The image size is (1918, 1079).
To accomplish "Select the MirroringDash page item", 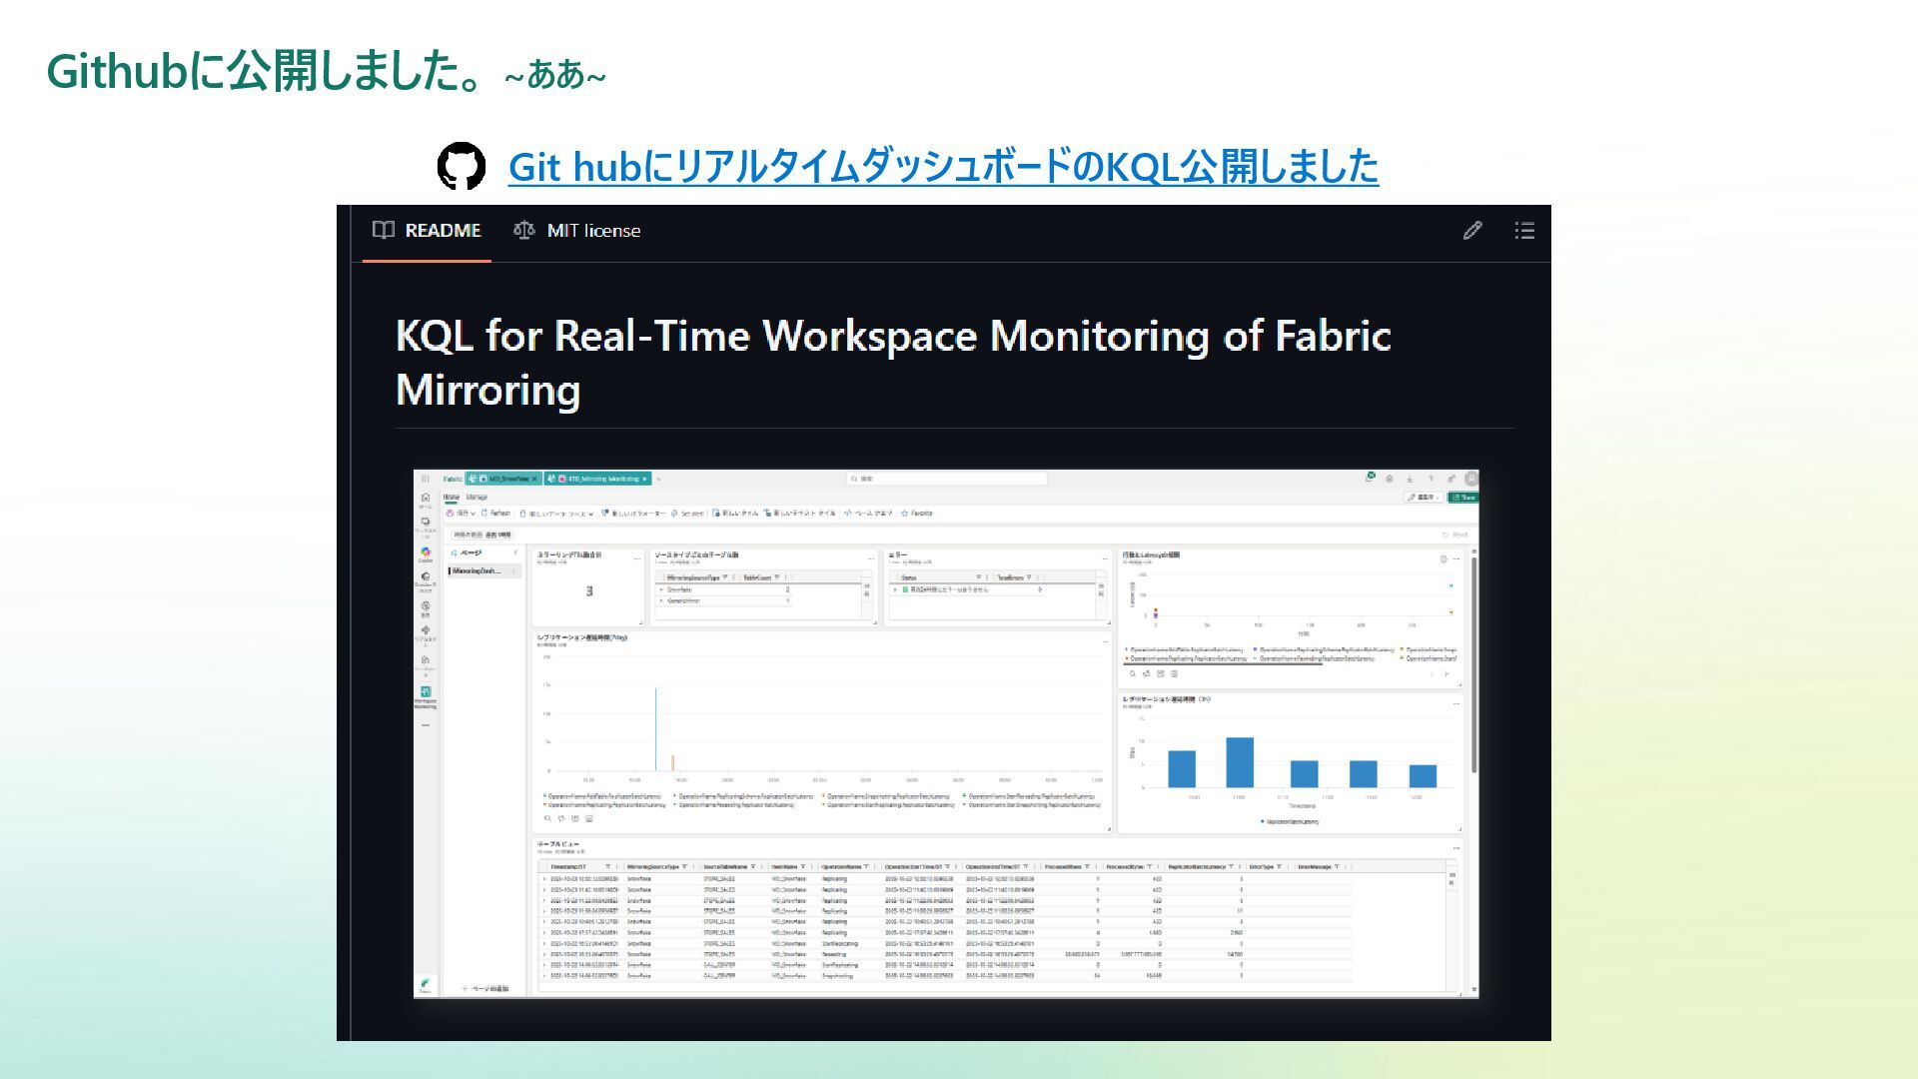I will click(x=477, y=571).
